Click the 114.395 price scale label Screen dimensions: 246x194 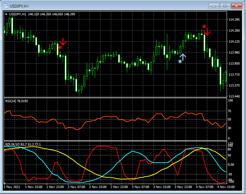click(x=234, y=20)
